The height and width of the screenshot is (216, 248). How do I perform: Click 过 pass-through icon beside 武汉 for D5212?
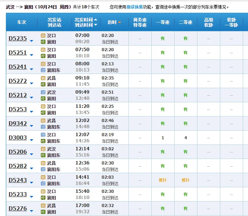click(x=43, y=92)
